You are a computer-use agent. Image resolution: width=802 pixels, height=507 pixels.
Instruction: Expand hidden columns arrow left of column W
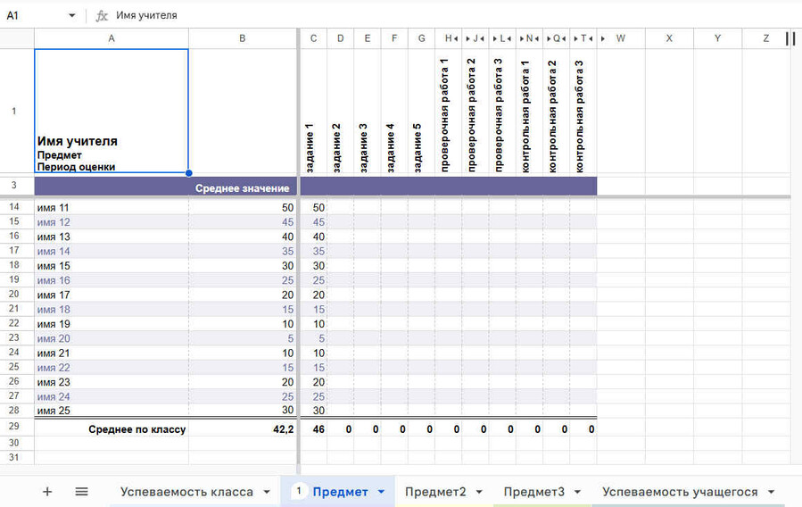point(604,38)
